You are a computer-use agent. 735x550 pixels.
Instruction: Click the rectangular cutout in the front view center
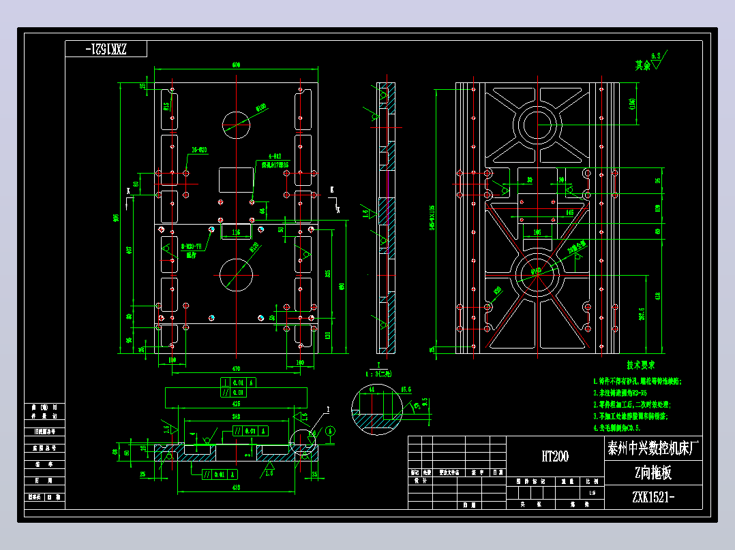point(236,180)
